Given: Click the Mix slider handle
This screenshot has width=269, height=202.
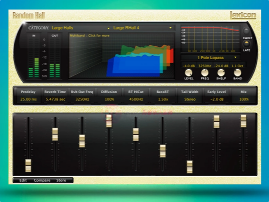Looking at the screenshot, I should click(x=244, y=121).
